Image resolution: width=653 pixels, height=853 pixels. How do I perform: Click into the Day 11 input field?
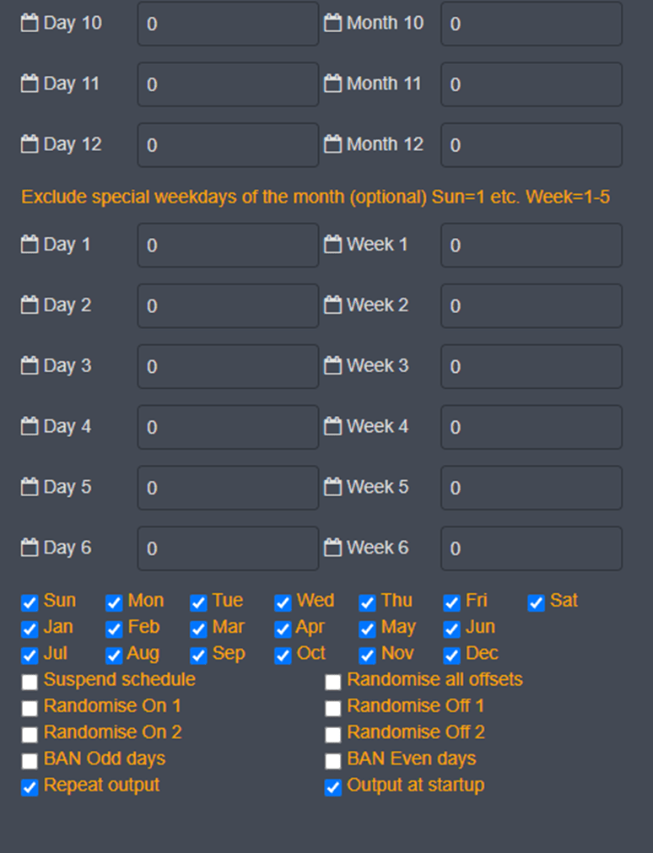click(x=228, y=84)
